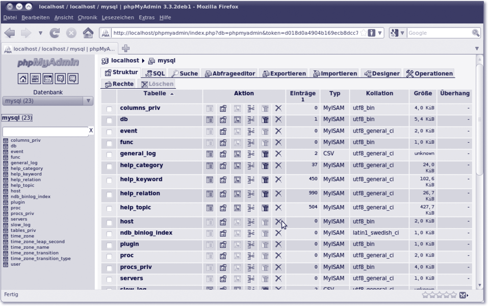Open the SQL query window icon in sidebar
This screenshot has width=488, height=306.
click(x=47, y=79)
